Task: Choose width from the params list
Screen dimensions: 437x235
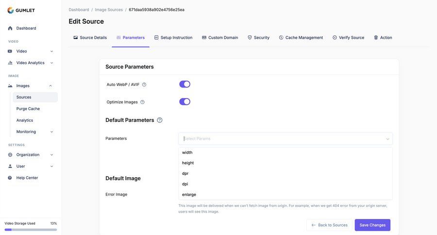Action: 286,152
